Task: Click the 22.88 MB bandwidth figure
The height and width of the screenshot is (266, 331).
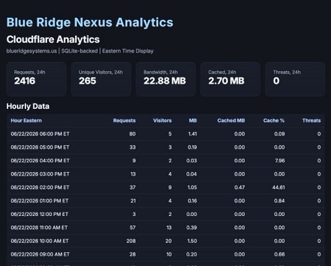Action: tap(165, 81)
